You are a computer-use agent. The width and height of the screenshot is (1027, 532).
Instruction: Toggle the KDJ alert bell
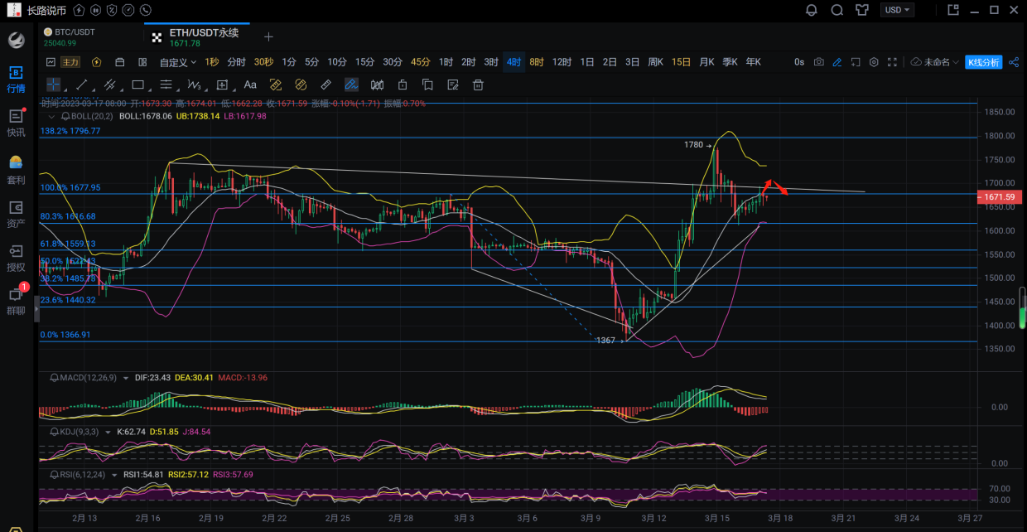[55, 432]
